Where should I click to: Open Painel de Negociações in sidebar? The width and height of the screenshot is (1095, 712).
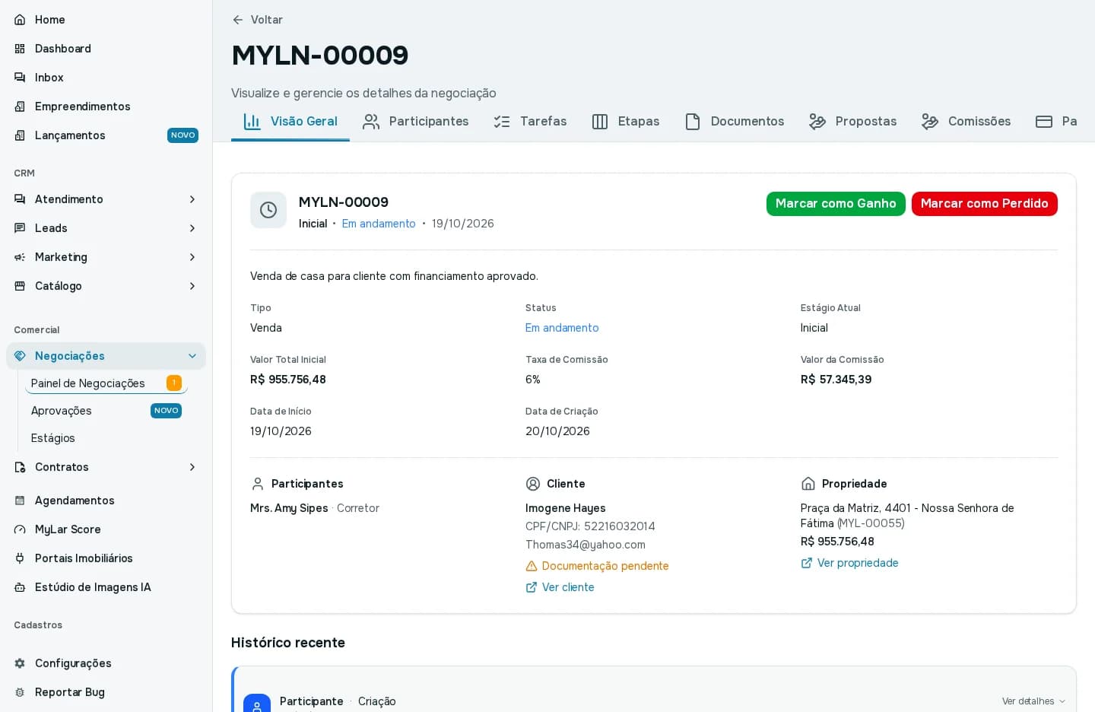click(106, 383)
